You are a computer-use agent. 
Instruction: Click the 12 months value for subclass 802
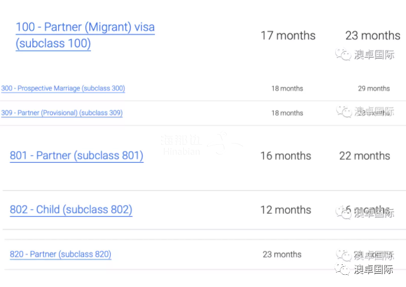click(x=285, y=210)
